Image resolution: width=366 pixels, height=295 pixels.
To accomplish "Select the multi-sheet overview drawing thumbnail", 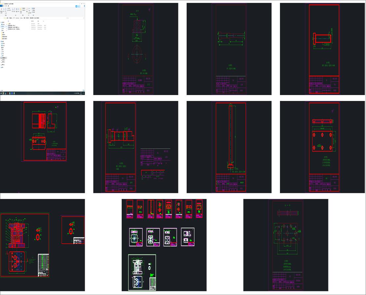I will [164, 245].
